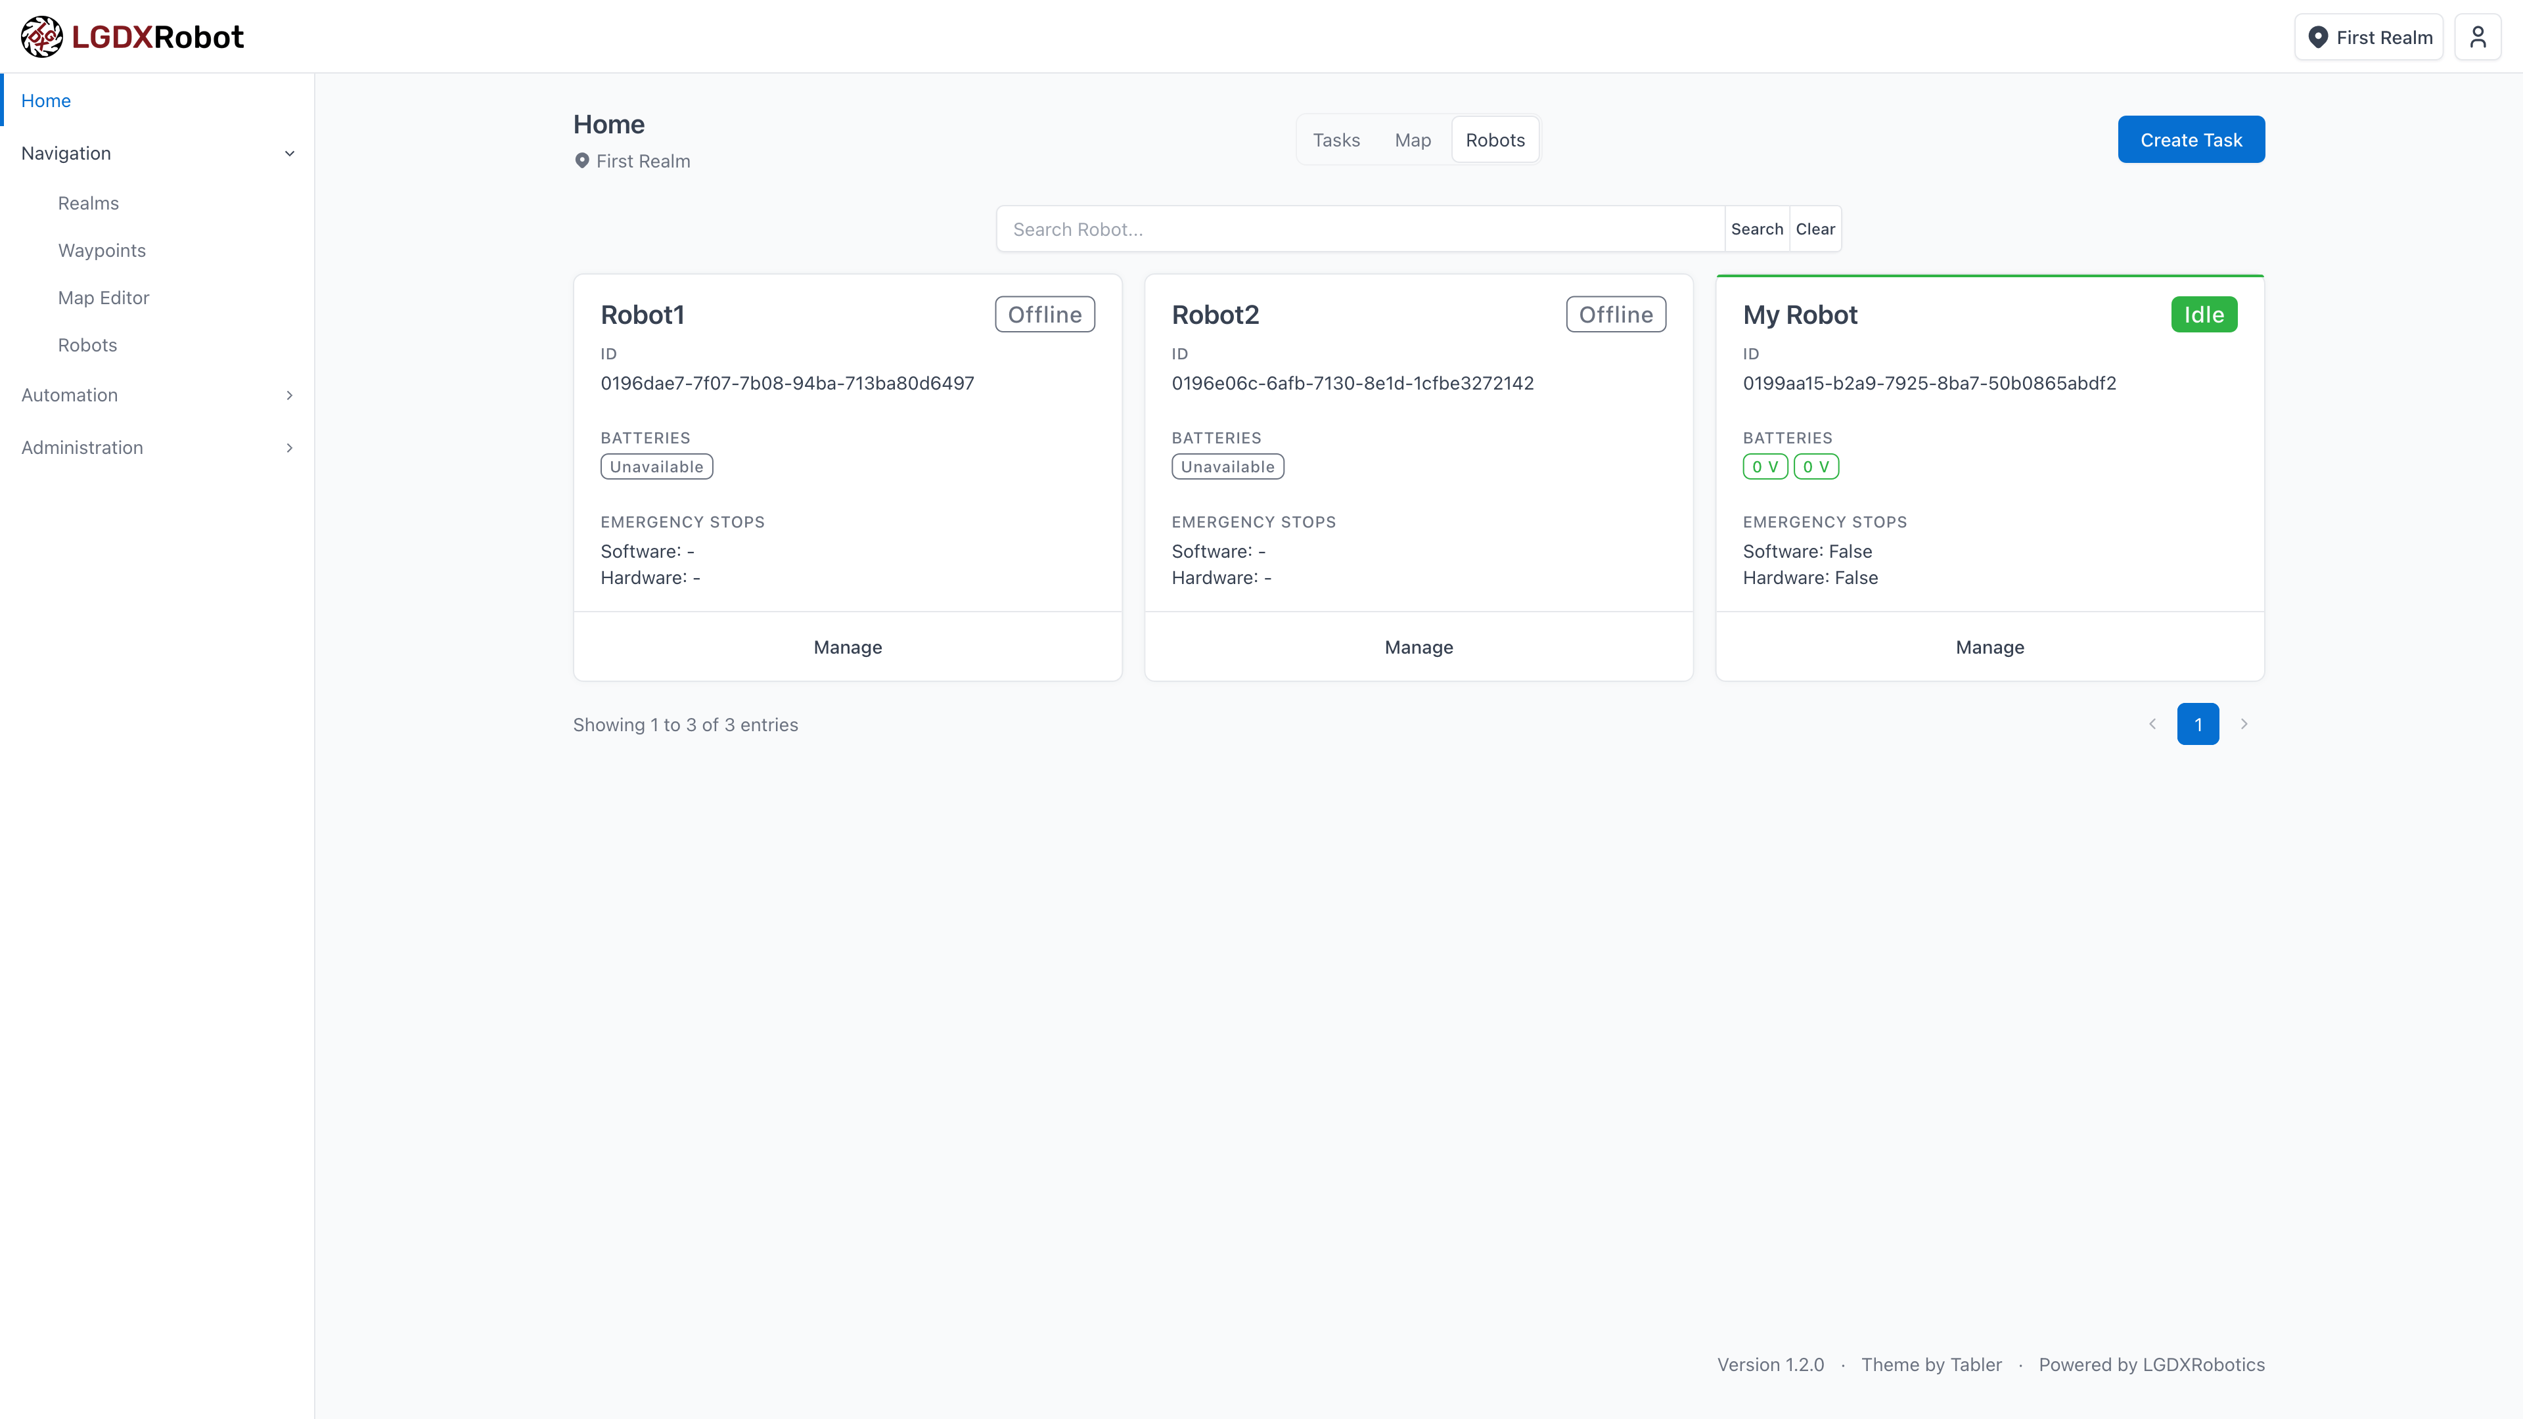Viewport: 2523px width, 1419px height.
Task: Click the Offline badge on Robot2
Action: coord(1615,313)
